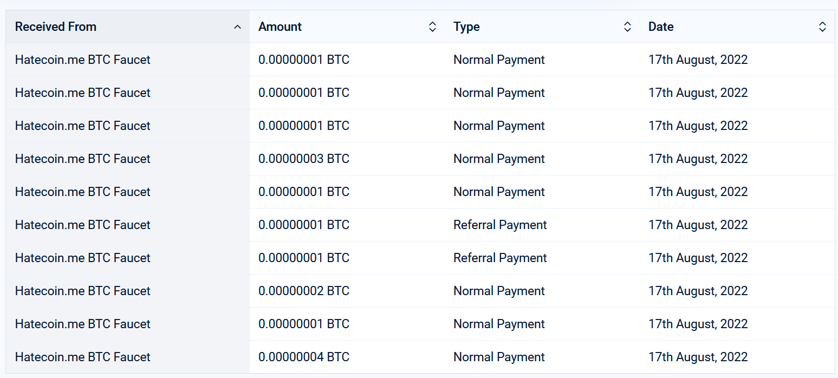
Task: Click Hatecoin.me BTC Faucet in 0.00000004 BTC row
Action: point(83,357)
